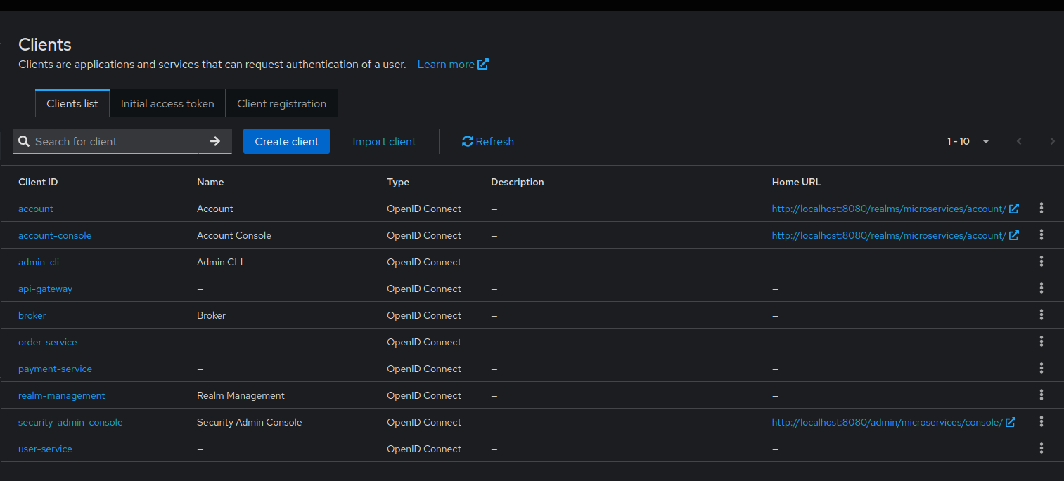Open the kebab menu for payment-service

pyautogui.click(x=1041, y=368)
